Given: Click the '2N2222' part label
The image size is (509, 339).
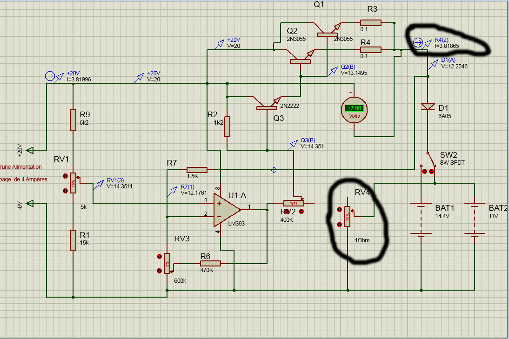Looking at the screenshot, I should (x=289, y=106).
